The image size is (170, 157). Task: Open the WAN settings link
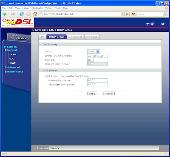click(x=13, y=54)
